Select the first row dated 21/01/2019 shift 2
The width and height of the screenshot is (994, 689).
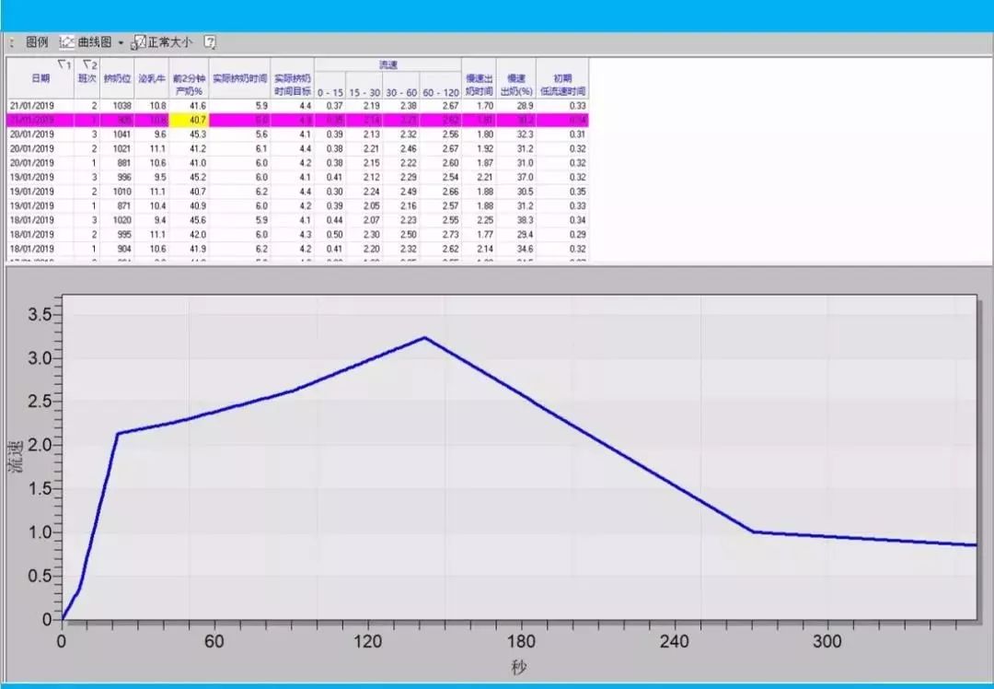point(295,106)
